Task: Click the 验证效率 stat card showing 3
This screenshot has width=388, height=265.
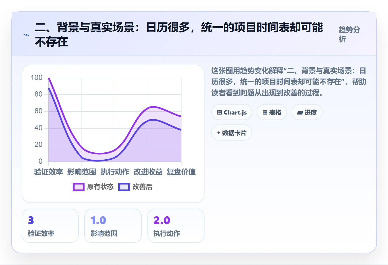Action: [x=50, y=226]
